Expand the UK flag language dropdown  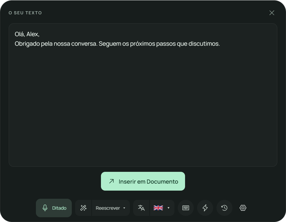[x=162, y=208]
